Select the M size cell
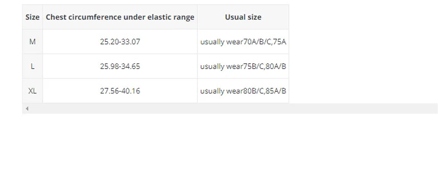The image size is (438, 178). pos(32,41)
